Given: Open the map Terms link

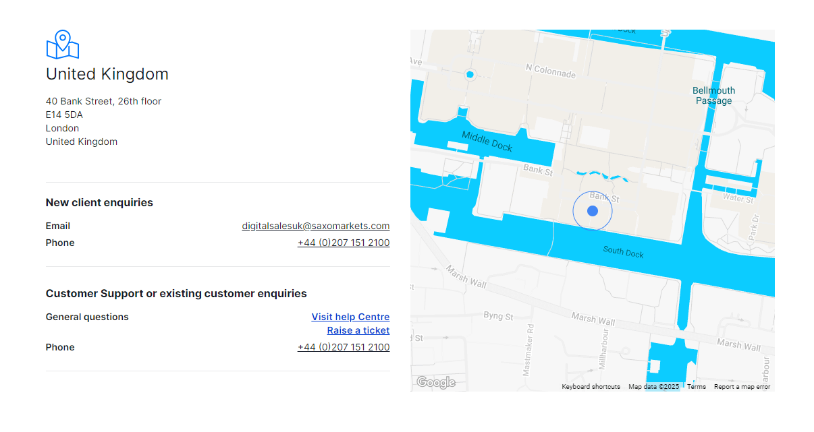Looking at the screenshot, I should (697, 387).
